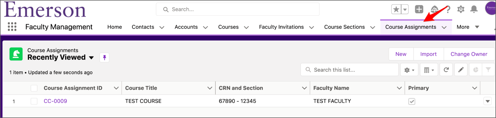Select the Course Assignments tab

pyautogui.click(x=411, y=27)
